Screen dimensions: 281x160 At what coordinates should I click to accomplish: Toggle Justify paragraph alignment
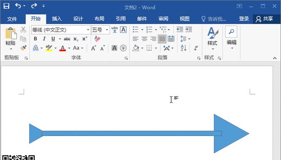pos(162,39)
